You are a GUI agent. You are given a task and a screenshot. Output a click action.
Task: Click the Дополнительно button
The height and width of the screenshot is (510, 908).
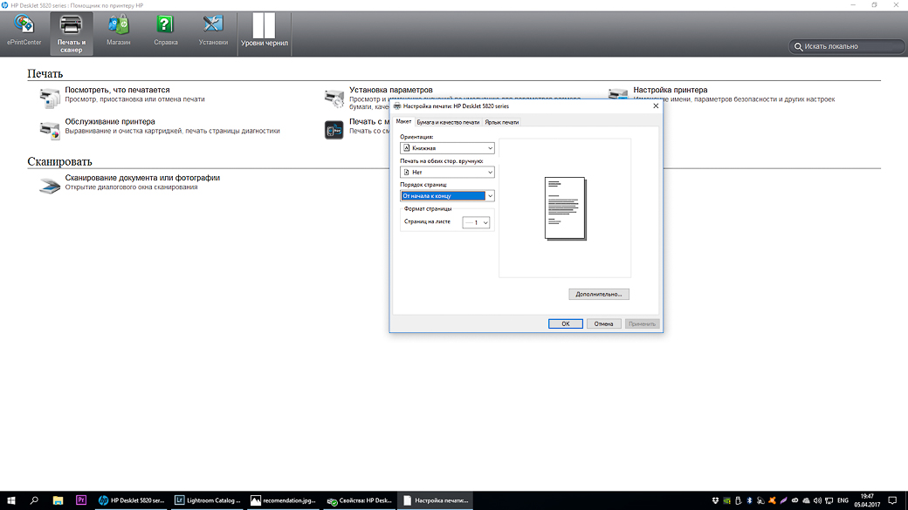tap(599, 295)
